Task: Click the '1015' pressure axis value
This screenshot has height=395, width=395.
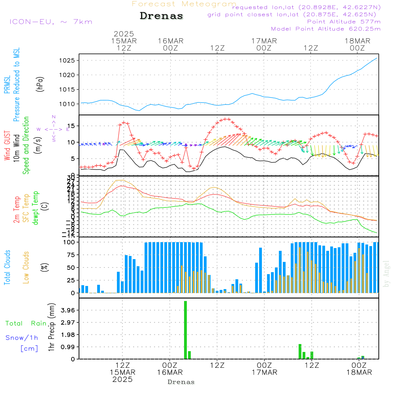Action: 67,89
